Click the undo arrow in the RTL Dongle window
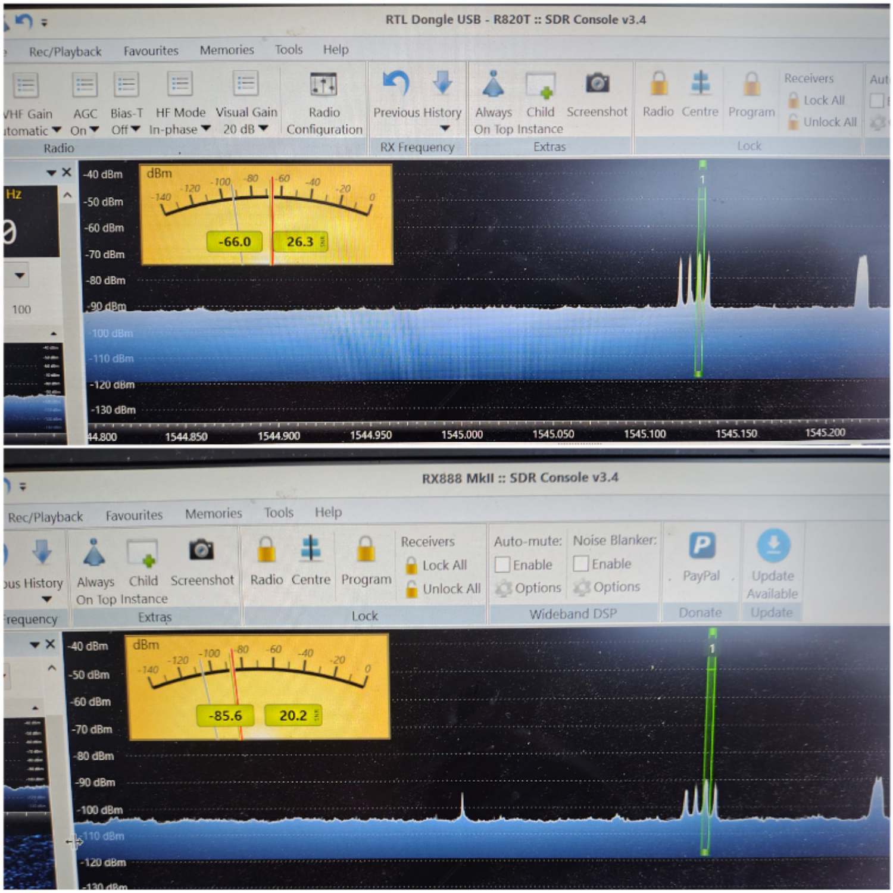The height and width of the screenshot is (893, 893). tap(24, 22)
